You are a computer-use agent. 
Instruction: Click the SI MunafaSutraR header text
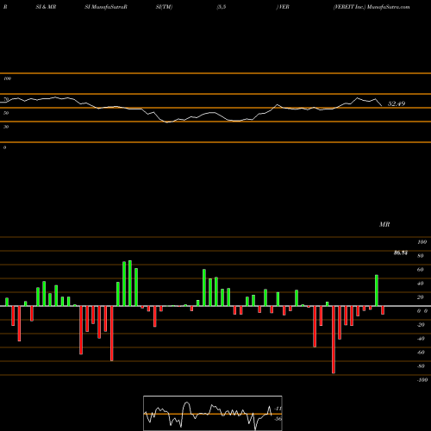pyautogui.click(x=106, y=7)
